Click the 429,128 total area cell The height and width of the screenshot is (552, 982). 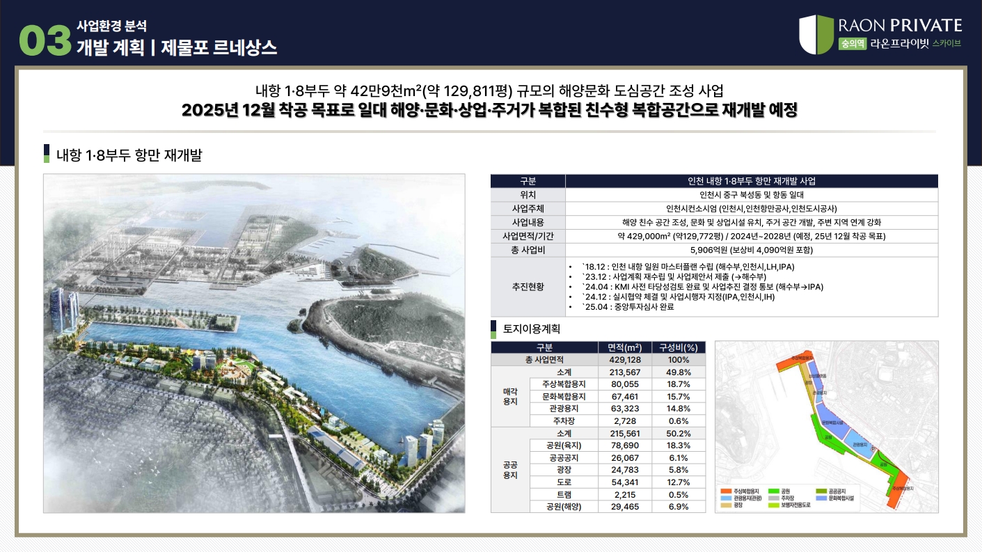click(624, 360)
